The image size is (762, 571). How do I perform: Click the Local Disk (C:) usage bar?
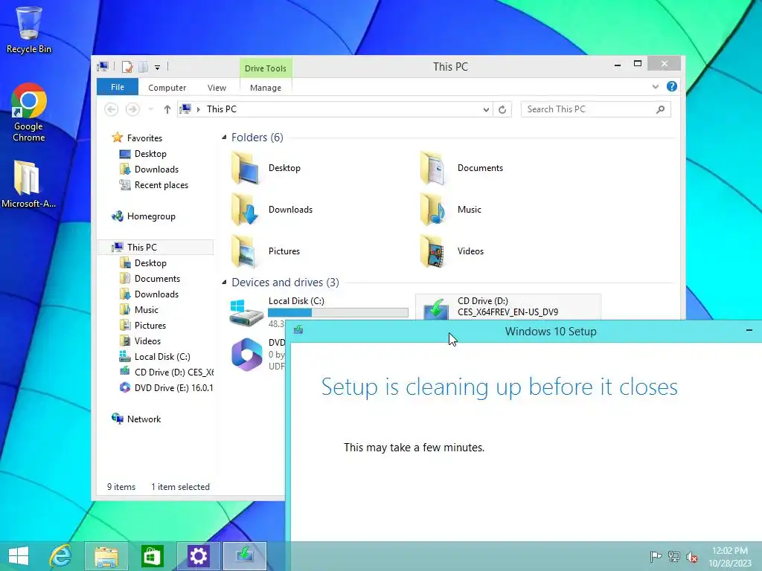(339, 313)
